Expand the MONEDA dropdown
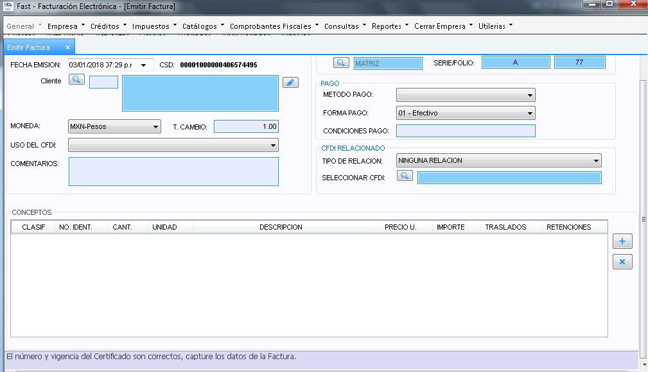The image size is (648, 372). [155, 126]
